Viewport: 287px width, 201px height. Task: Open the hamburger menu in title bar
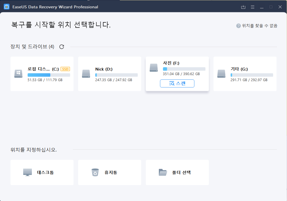253,7
